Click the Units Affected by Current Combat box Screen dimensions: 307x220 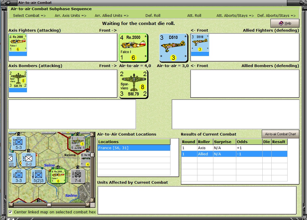tap(197, 200)
